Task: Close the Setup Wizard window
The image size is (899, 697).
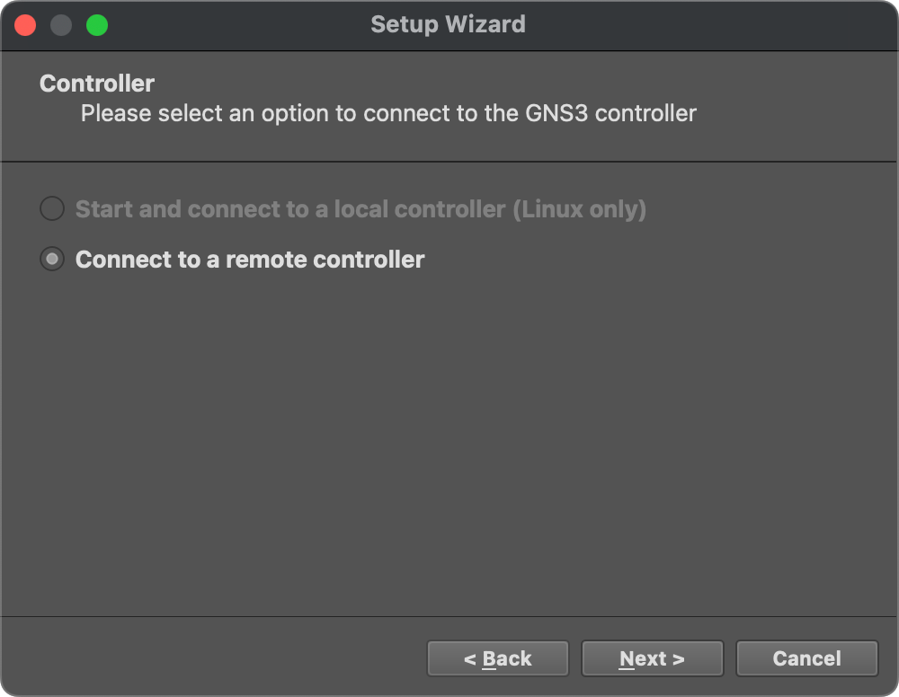Action: [25, 25]
